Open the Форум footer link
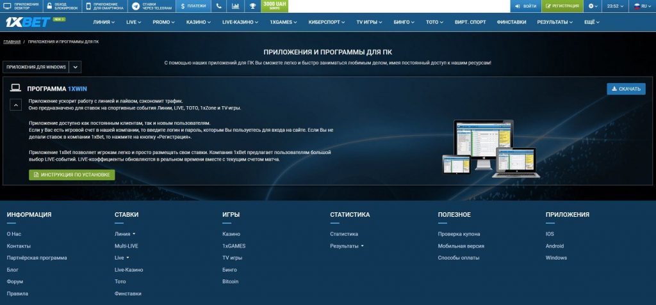Image resolution: width=656 pixels, height=305 pixels. (15, 281)
